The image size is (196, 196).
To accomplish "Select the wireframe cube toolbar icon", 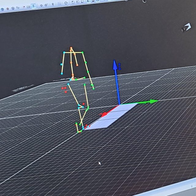I will pos(13,8).
